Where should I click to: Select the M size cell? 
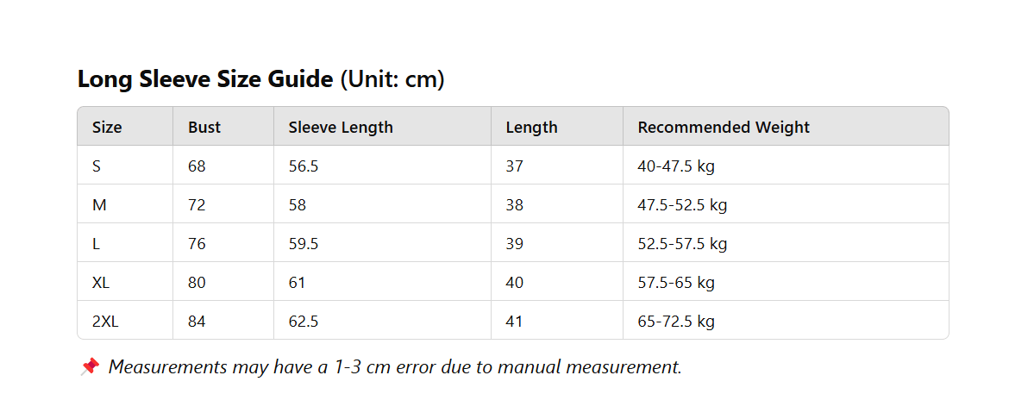[98, 205]
